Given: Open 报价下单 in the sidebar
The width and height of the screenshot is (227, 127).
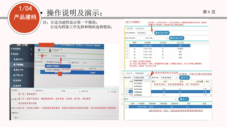Looking at the screenshot, I should coord(18,70).
